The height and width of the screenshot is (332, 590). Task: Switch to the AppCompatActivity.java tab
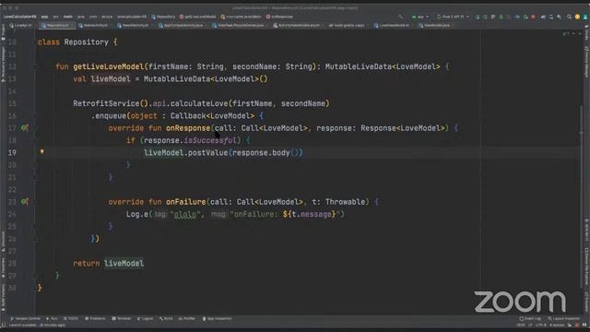pyautogui.click(x=183, y=25)
